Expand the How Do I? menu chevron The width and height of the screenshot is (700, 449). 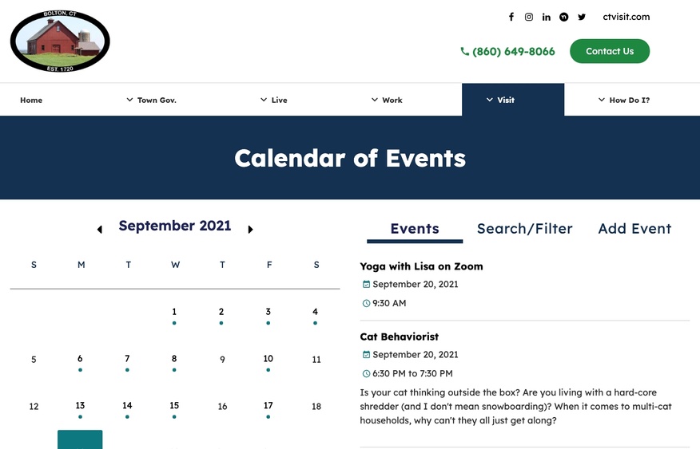(x=602, y=100)
